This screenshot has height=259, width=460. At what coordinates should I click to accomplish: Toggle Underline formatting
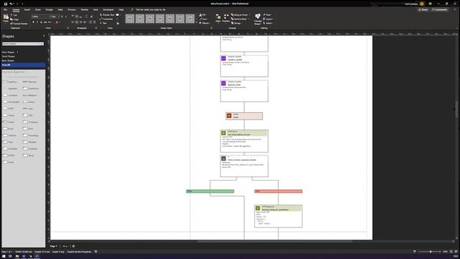pos(41,22)
